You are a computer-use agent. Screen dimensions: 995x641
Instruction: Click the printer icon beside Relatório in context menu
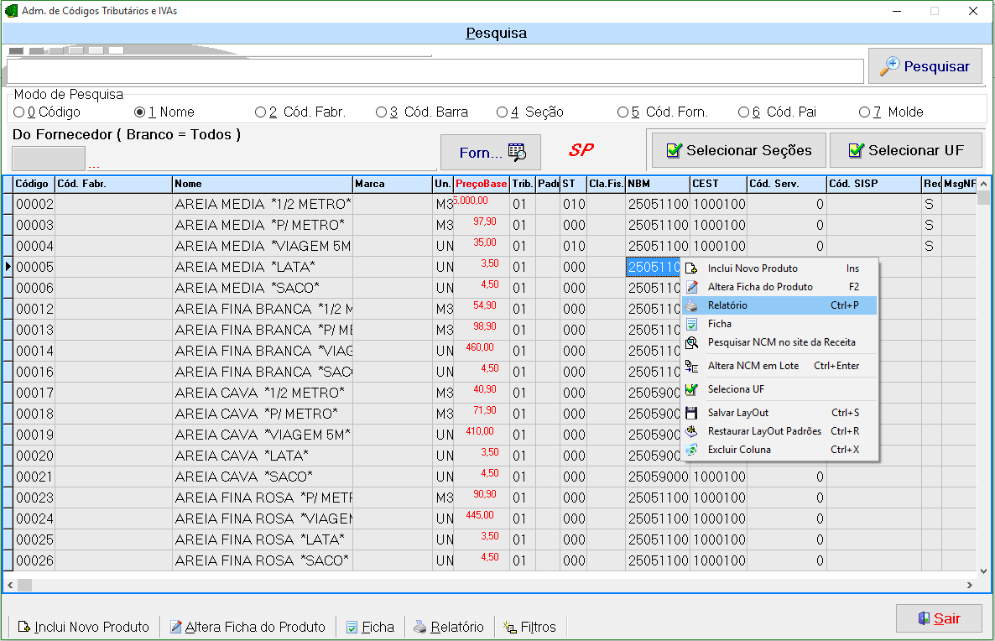click(691, 305)
